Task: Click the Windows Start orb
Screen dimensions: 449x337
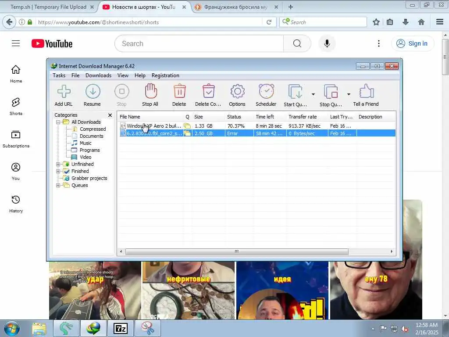Action: (12, 328)
